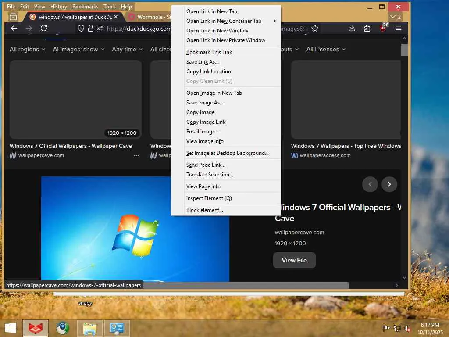Open the Firefox hamburger application menu
This screenshot has height=337, width=449.
click(x=398, y=28)
